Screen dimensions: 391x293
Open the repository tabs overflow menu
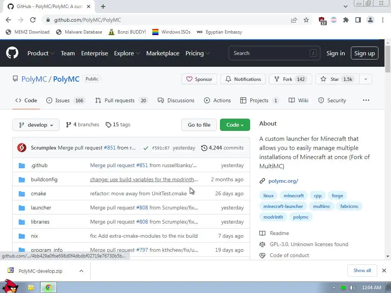click(366, 100)
